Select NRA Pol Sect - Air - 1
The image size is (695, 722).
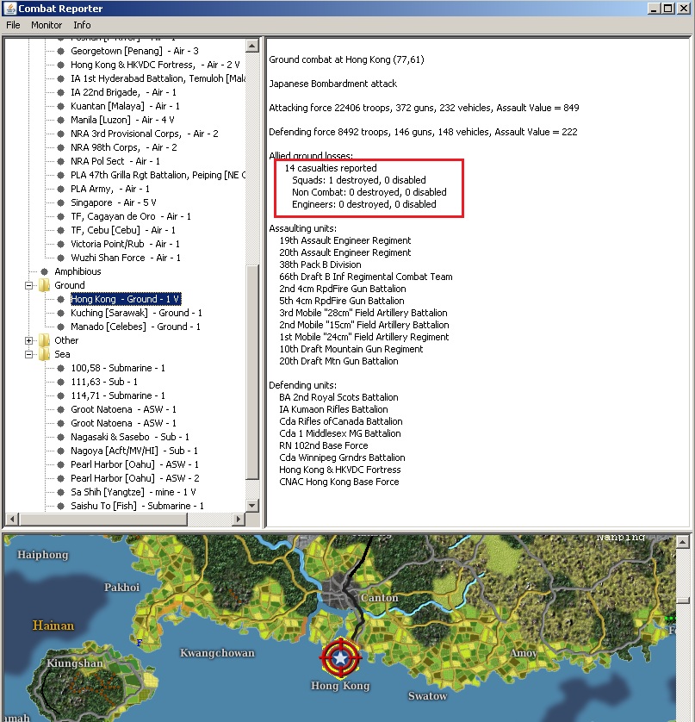(115, 161)
